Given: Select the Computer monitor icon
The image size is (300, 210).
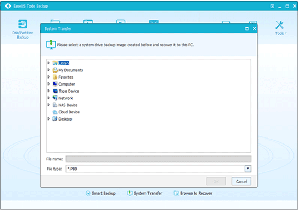Looking at the screenshot, I should pos(55,84).
